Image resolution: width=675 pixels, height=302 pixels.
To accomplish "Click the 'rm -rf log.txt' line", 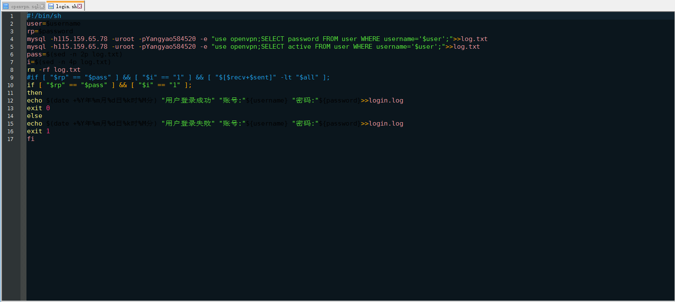I will click(x=53, y=70).
